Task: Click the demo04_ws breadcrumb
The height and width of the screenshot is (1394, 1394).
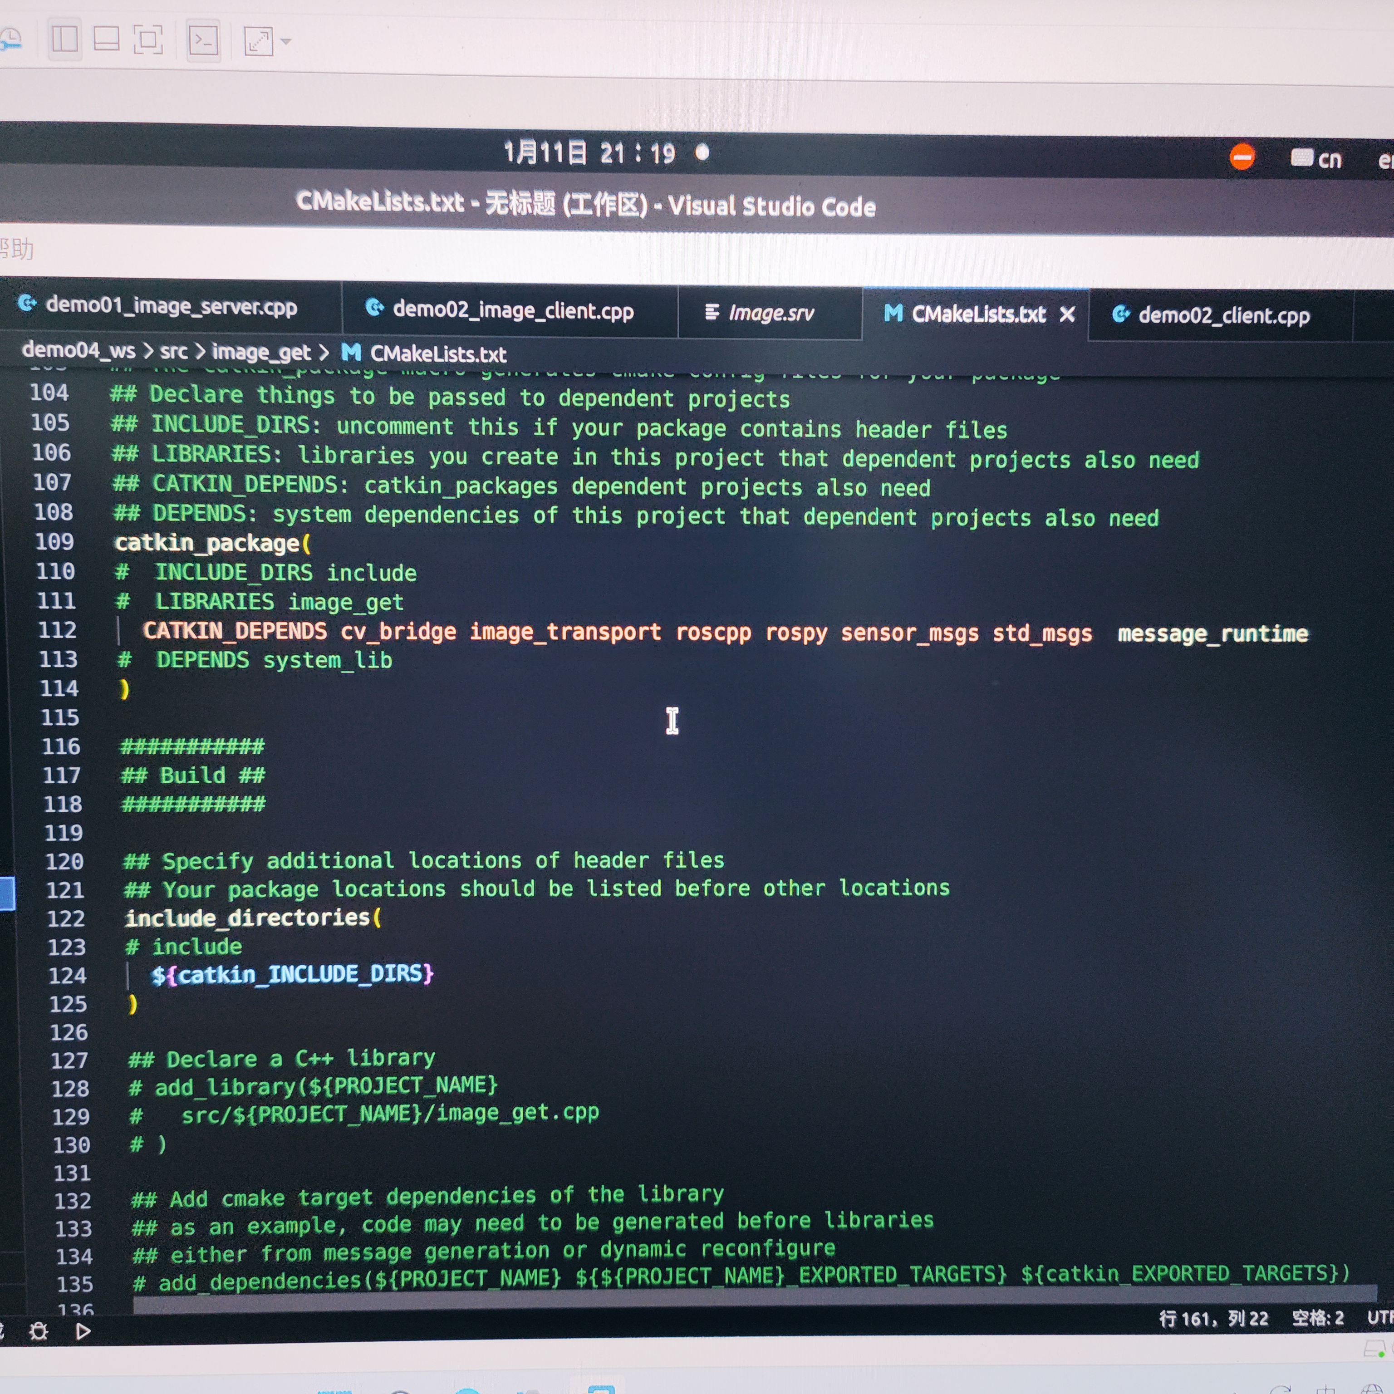Action: [x=78, y=350]
